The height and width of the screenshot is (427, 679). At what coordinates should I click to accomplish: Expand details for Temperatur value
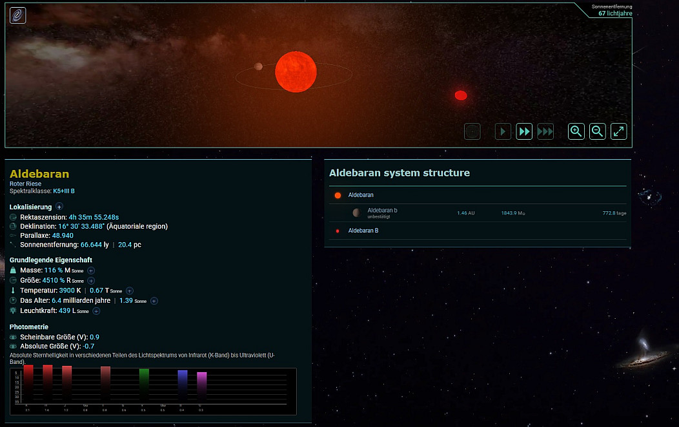130,291
